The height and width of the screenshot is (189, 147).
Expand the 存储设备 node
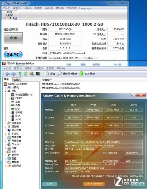(x=6, y=137)
